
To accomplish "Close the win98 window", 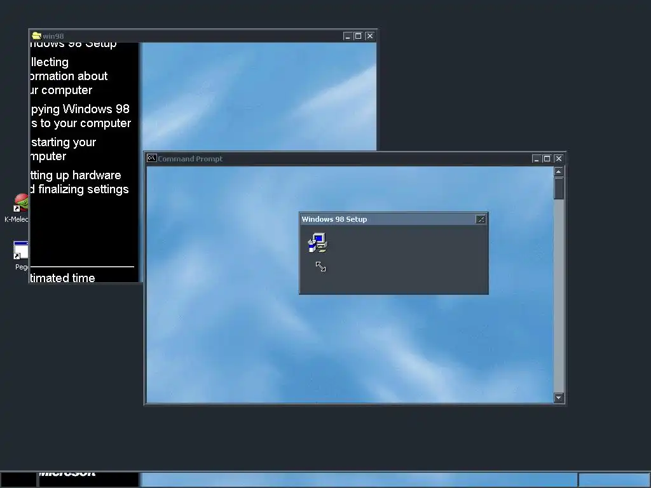I will coord(369,36).
